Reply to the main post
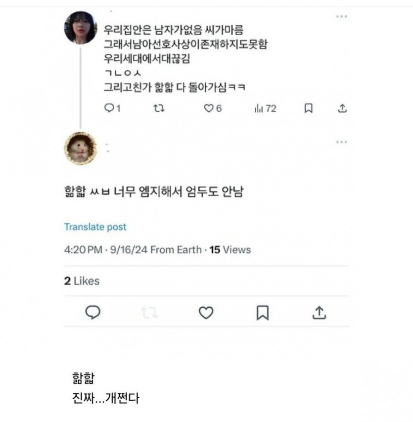Viewport: 413px width, 422px height. [x=93, y=312]
